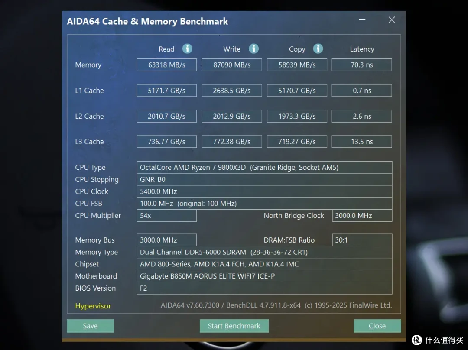Click the Read column header label
Image resolution: width=468 pixels, height=350 pixels.
166,49
